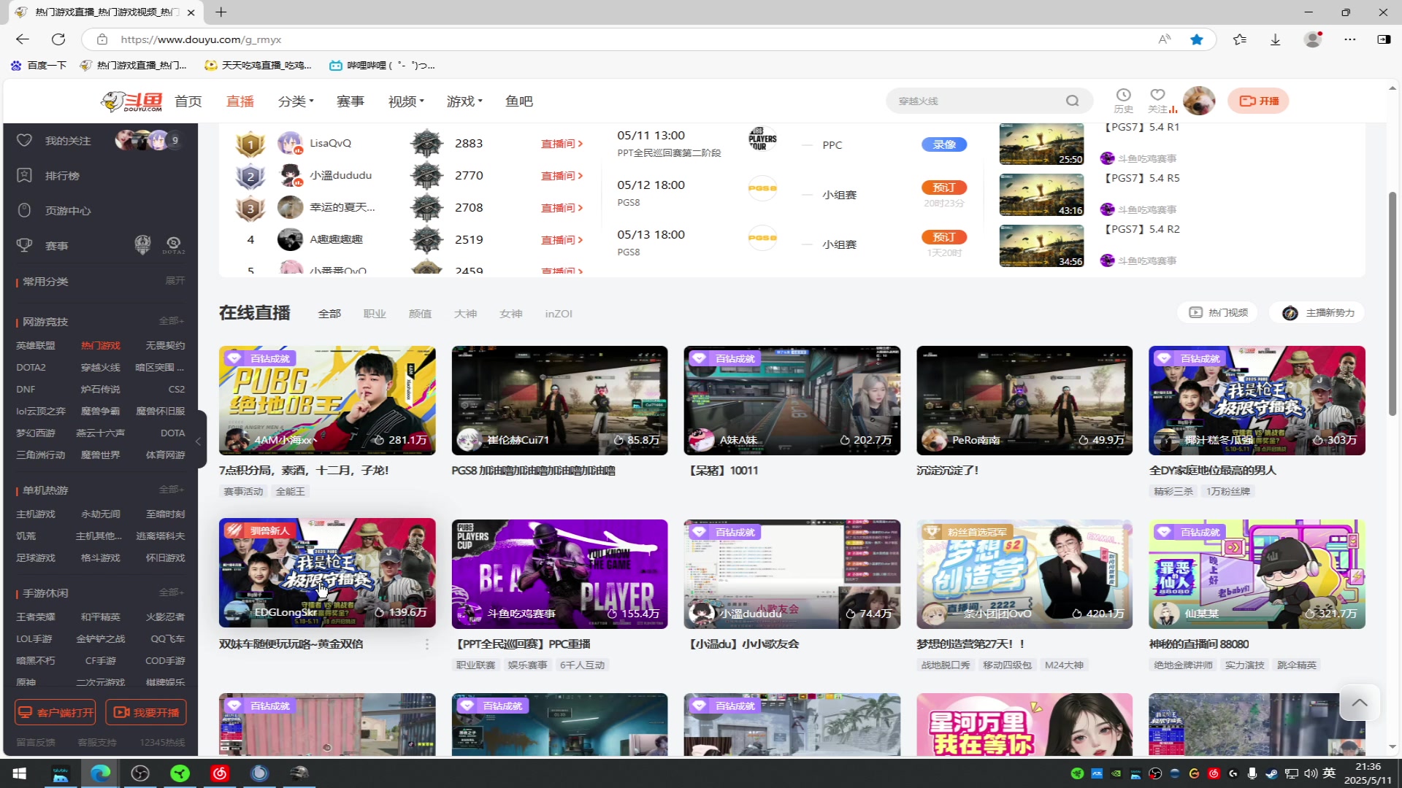Select 直播 in the navigation
The width and height of the screenshot is (1402, 788).
tap(240, 101)
